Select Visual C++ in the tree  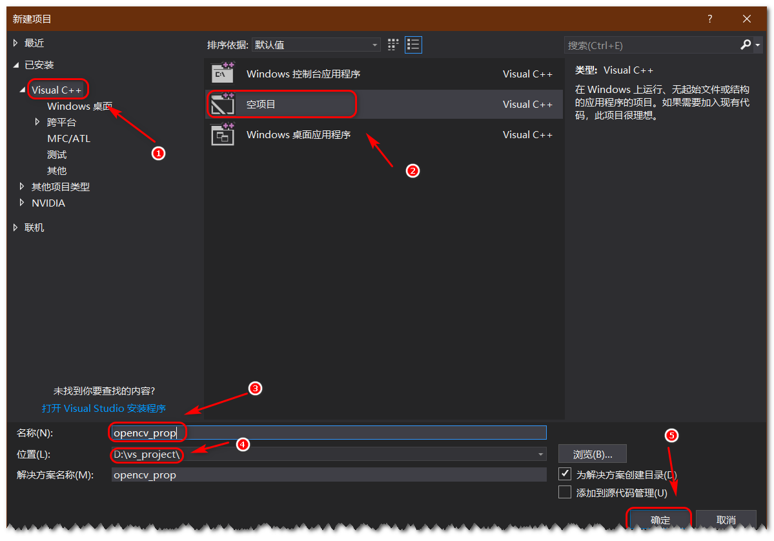click(56, 90)
